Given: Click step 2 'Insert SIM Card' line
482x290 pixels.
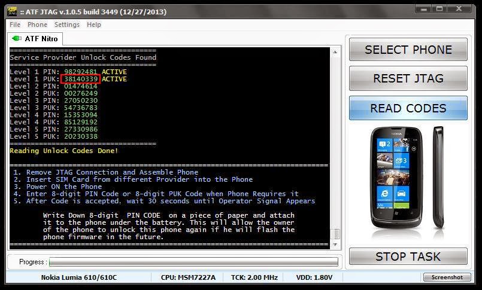Looking at the screenshot, I should (x=133, y=179).
